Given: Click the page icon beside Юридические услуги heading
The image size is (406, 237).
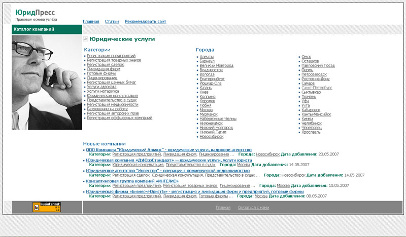Looking at the screenshot, I should 86,39.
